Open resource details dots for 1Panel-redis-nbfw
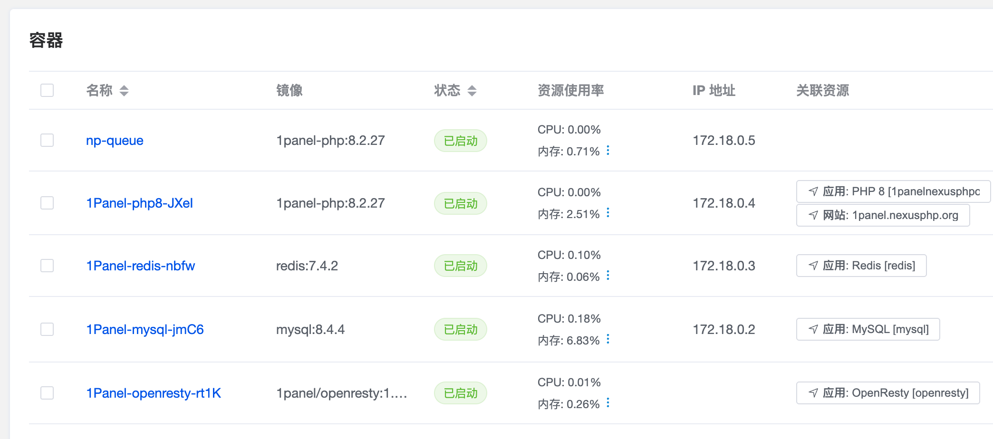Viewport: 993px width, 439px height. pos(608,276)
